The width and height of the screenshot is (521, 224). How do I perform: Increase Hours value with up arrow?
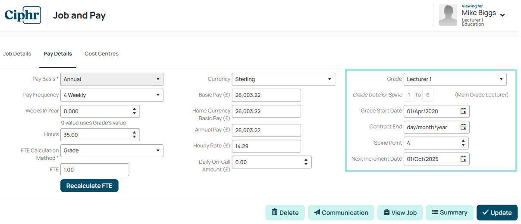point(135,133)
